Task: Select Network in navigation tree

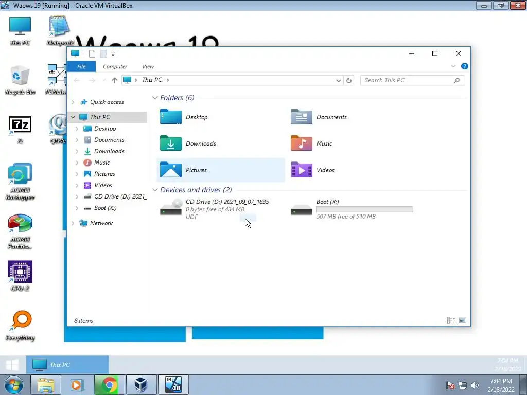Action: tap(101, 223)
